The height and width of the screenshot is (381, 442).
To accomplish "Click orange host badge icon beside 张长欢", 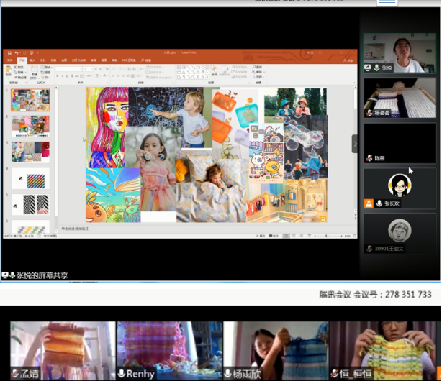I will [369, 203].
